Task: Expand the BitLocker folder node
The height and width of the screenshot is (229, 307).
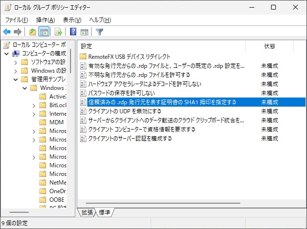Action: point(33,105)
